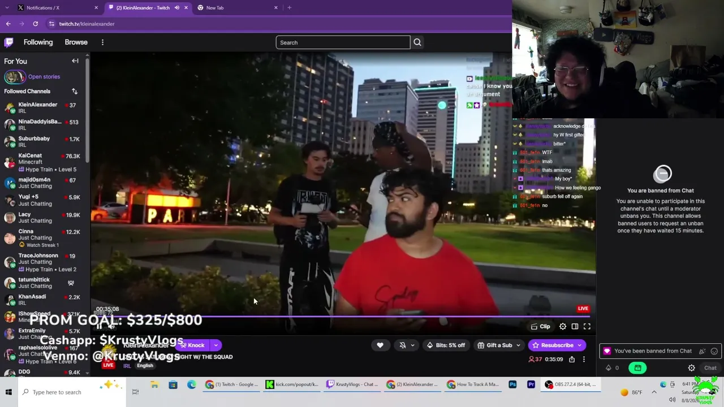Open TraceJohnson channel in sidebar

(44, 262)
